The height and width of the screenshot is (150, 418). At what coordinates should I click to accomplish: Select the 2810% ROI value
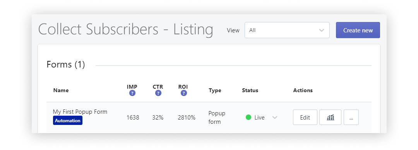pyautogui.click(x=187, y=118)
